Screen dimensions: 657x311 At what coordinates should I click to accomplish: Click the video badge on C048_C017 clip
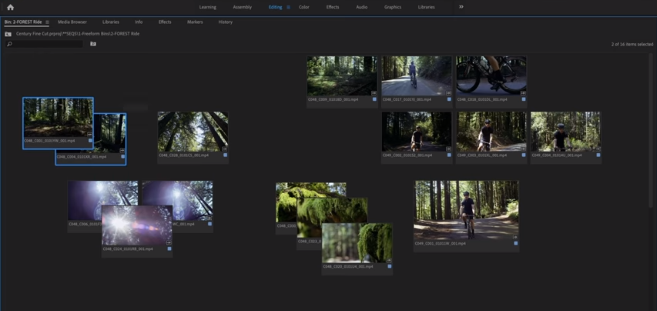tap(448, 93)
